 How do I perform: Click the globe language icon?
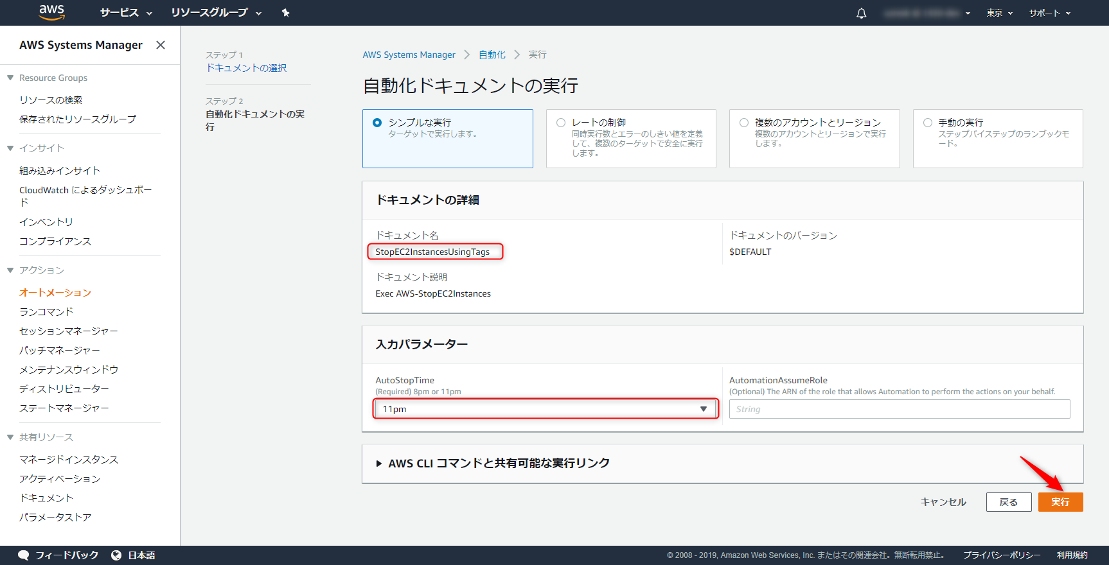tap(116, 555)
